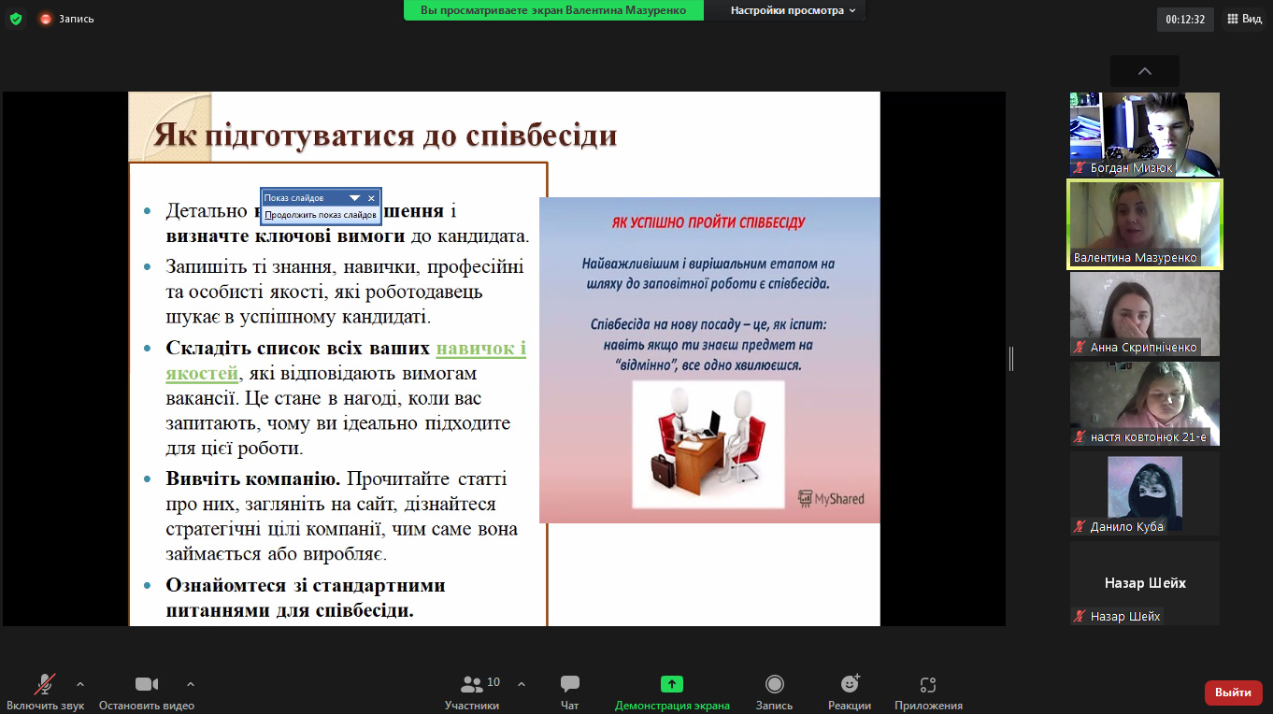Screen dimensions: 1273x714
Task: Click the bullet Ознайомтеся зі стандартними питаннями
Action: [306, 598]
